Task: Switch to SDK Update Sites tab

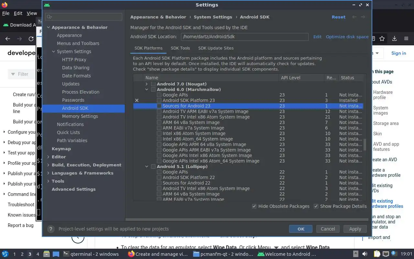Action: 216,48
